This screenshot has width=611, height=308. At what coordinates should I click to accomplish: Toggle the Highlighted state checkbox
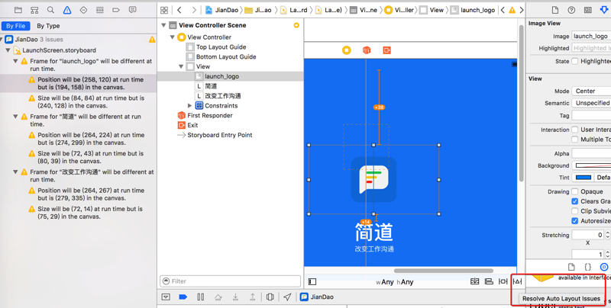[575, 61]
